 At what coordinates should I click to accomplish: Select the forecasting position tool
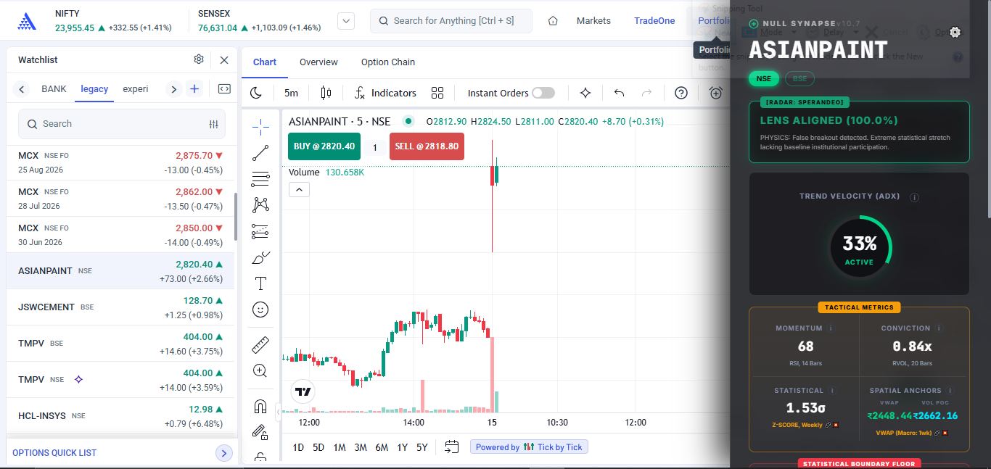pos(260,231)
